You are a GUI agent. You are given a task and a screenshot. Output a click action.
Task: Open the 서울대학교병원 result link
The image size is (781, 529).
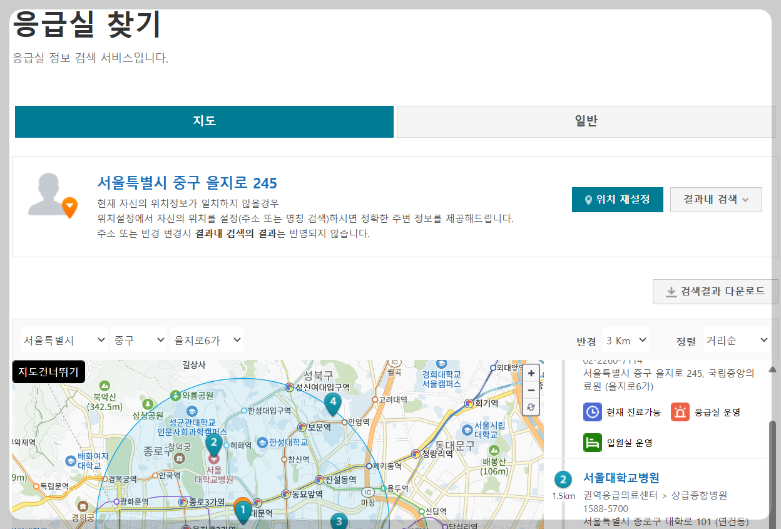click(621, 478)
